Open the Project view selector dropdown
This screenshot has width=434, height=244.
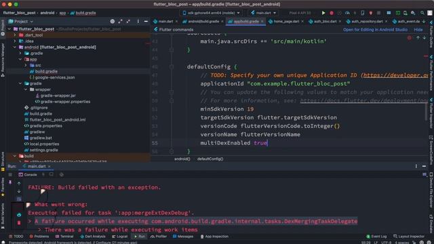click(21, 21)
